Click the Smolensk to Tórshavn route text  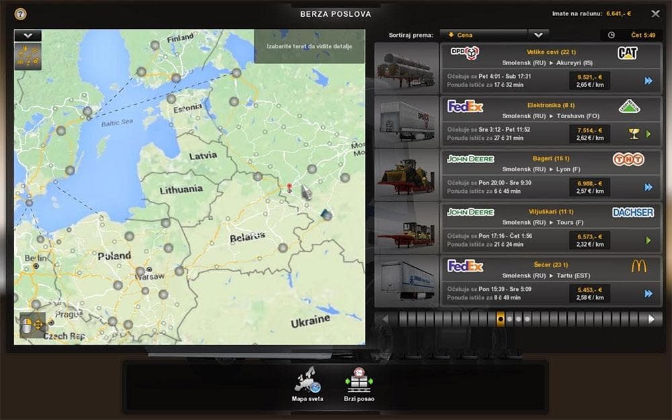(x=551, y=116)
